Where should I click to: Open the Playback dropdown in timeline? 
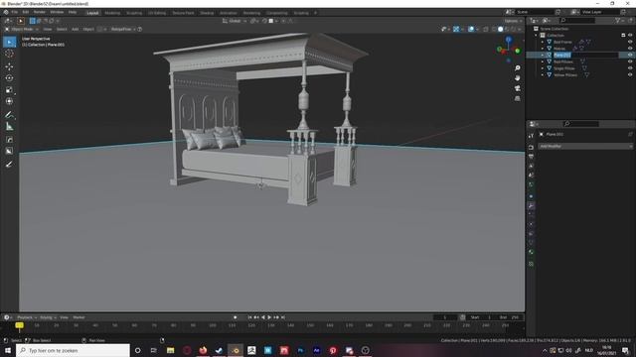[27, 317]
